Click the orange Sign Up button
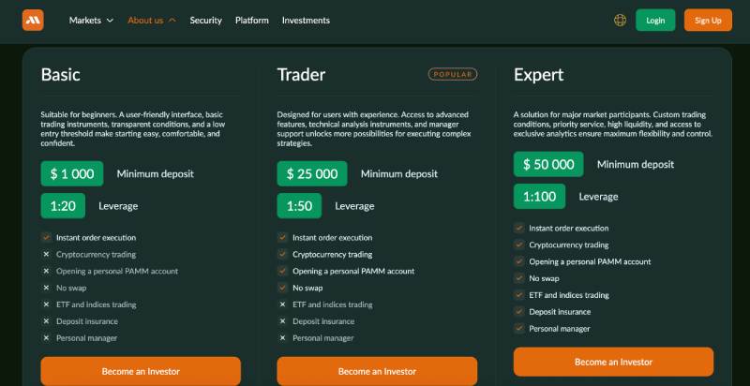The width and height of the screenshot is (750, 386). pyautogui.click(x=708, y=20)
